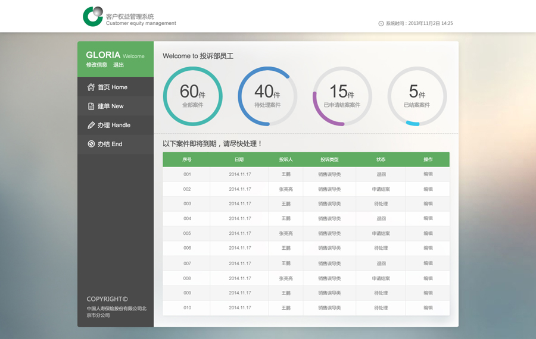
Task: Click 编辑 in row 010
Action: click(x=428, y=308)
